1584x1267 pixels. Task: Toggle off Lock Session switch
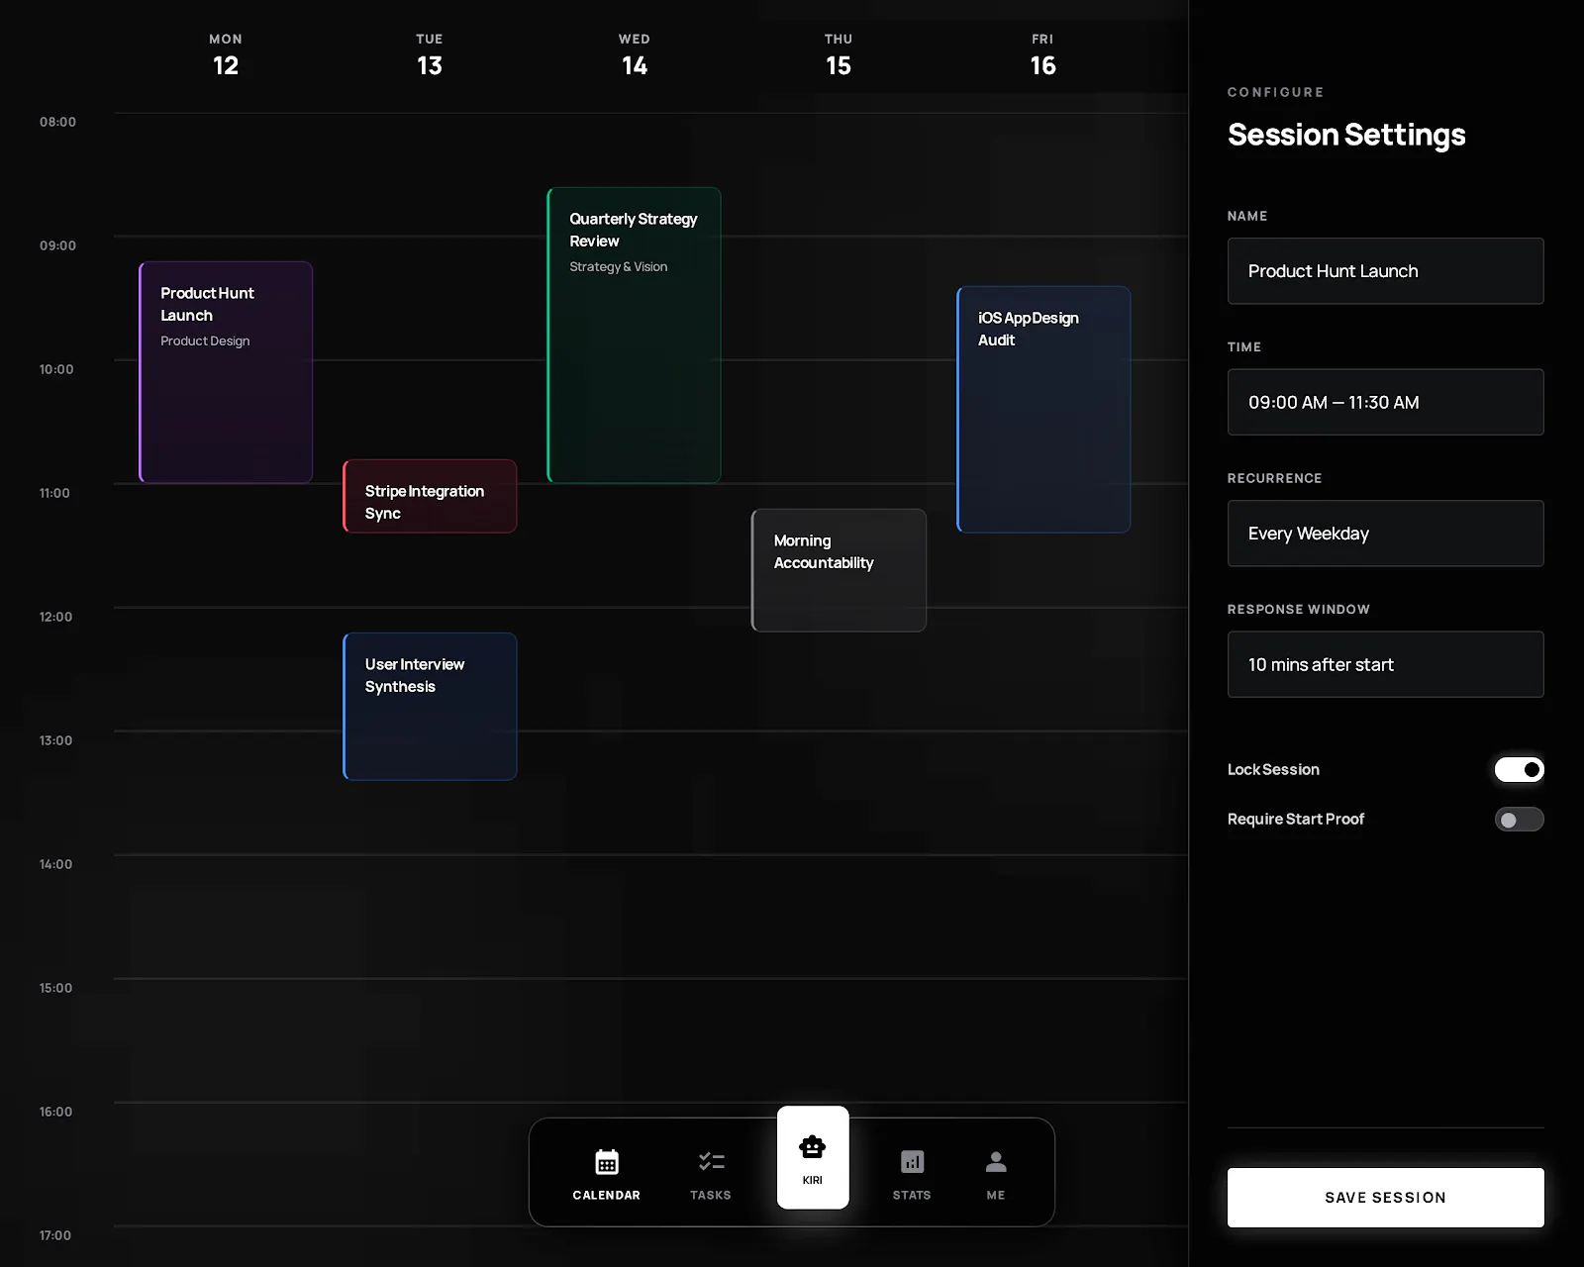(x=1520, y=769)
